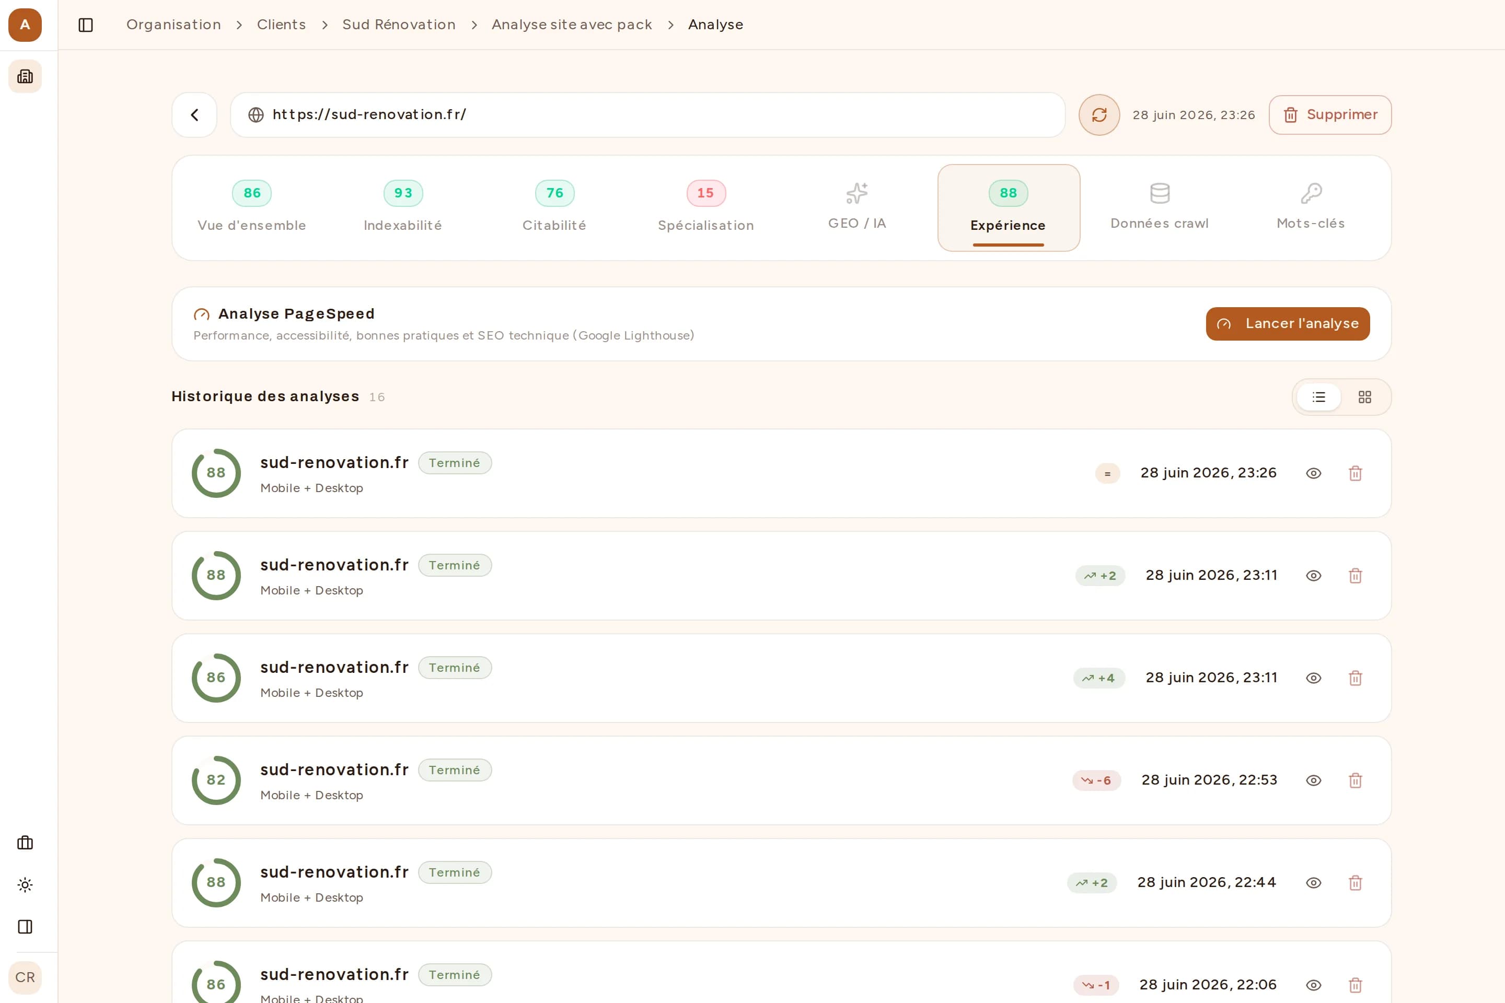1505x1003 pixels.
Task: Click the GEO / IA sparkles icon
Action: click(857, 193)
